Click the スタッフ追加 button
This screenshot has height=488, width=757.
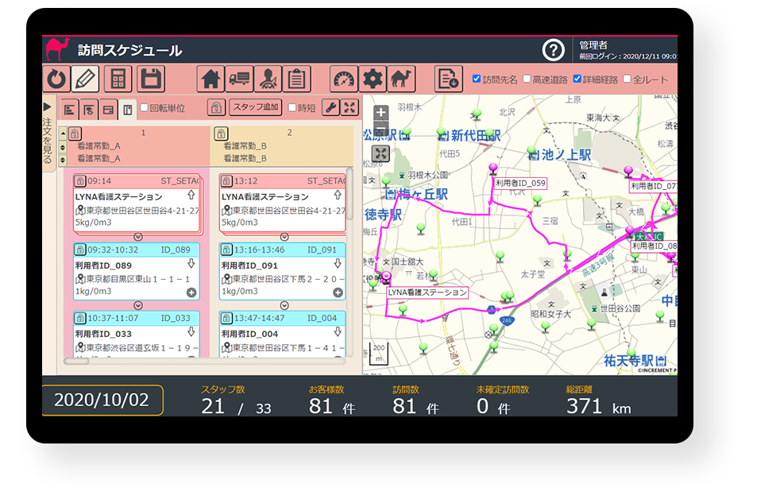pos(256,107)
